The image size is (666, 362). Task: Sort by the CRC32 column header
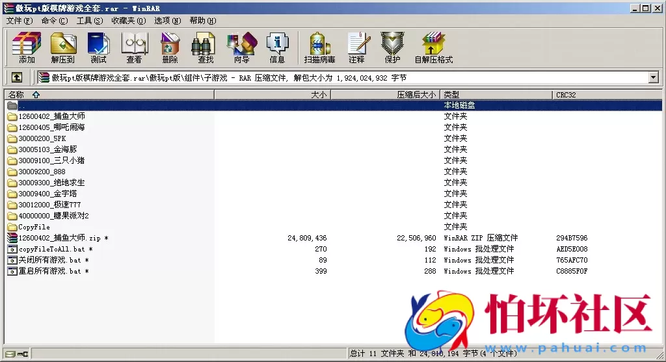(x=607, y=95)
